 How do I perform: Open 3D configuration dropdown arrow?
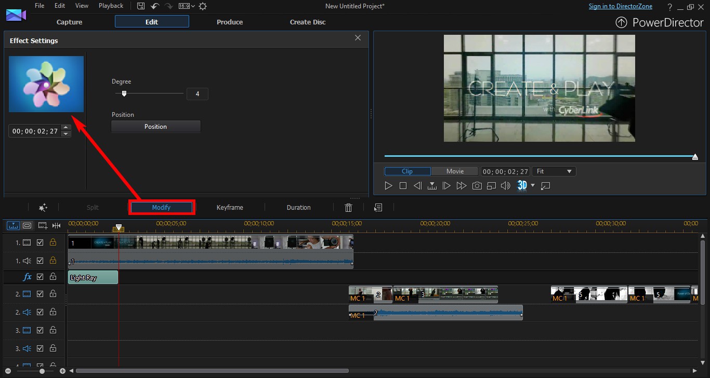(x=532, y=185)
